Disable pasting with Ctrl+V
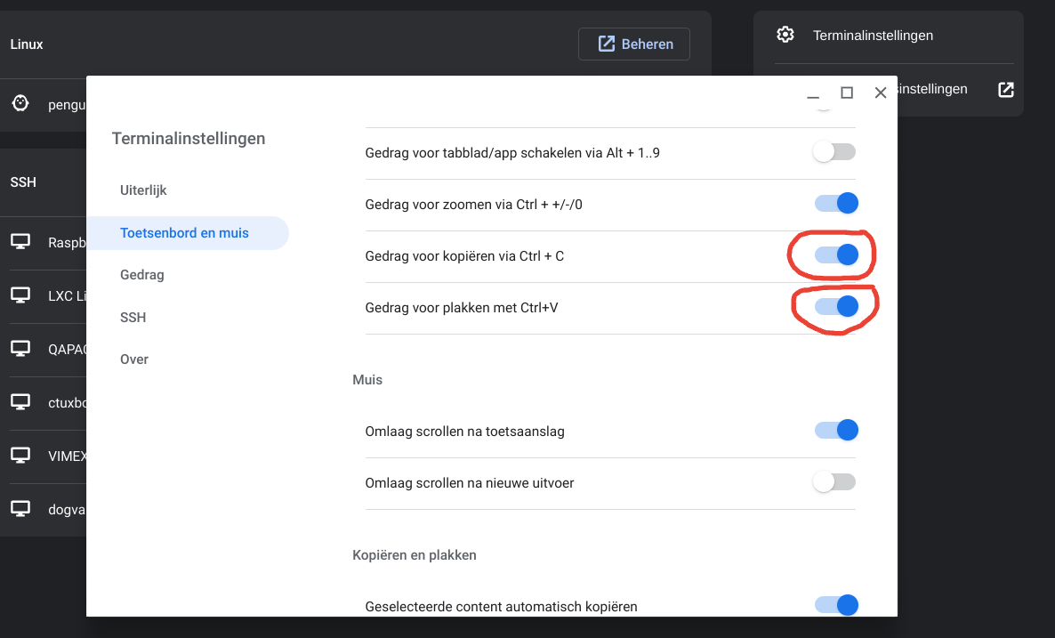The height and width of the screenshot is (638, 1055). [836, 306]
